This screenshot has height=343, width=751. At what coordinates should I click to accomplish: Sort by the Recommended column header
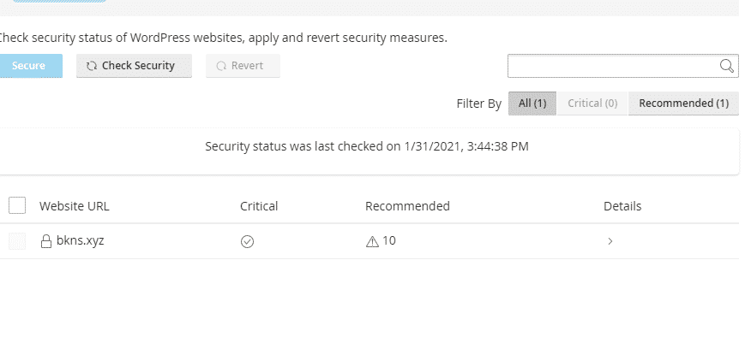click(407, 206)
